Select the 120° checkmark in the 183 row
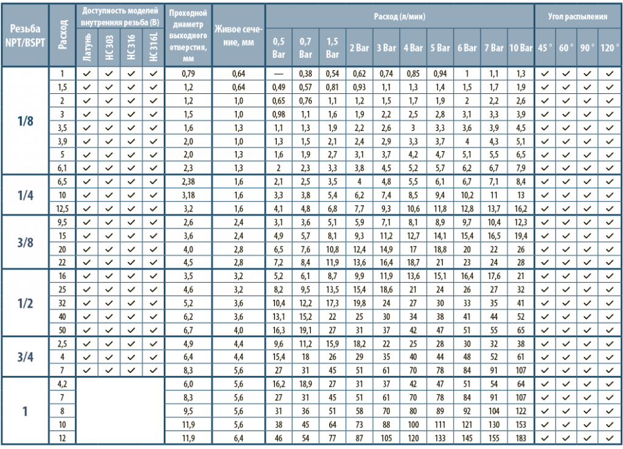 point(609,438)
